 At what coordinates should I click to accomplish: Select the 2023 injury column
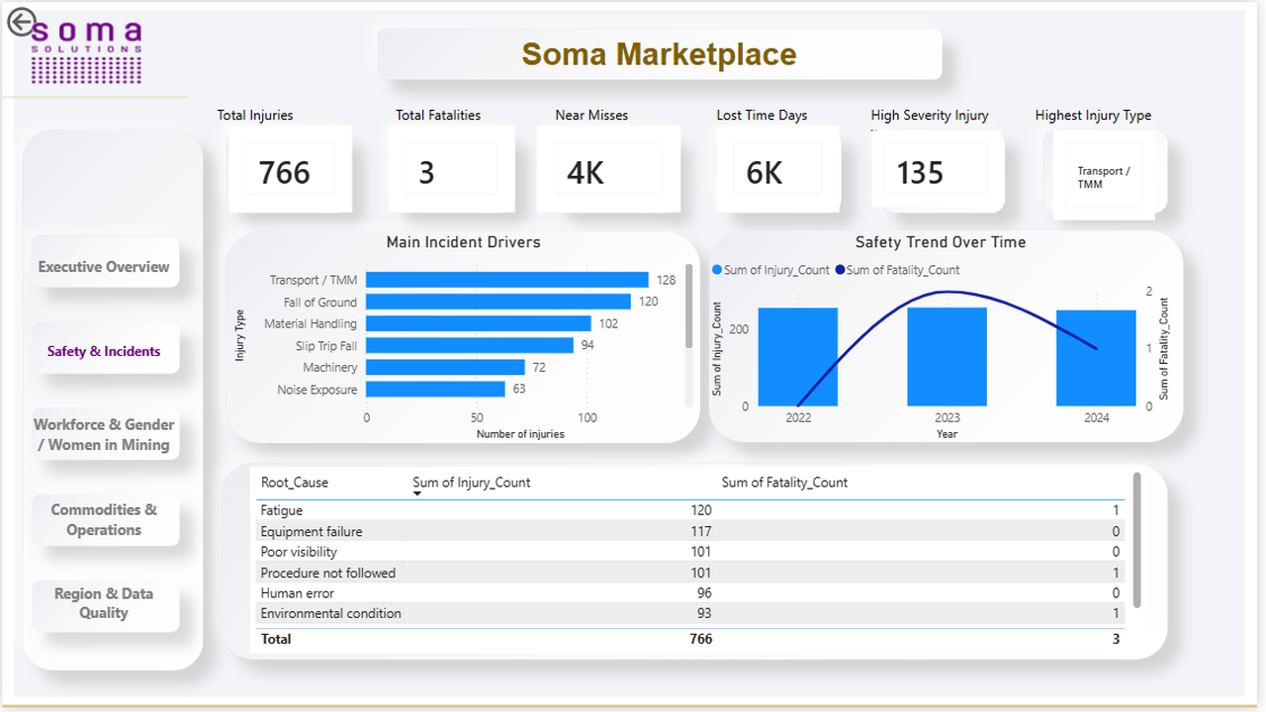click(948, 357)
